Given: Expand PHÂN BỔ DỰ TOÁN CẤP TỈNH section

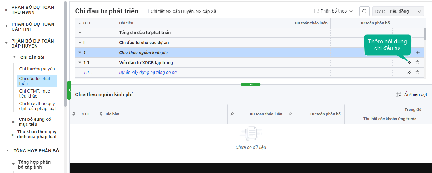Looking at the screenshot, I should pyautogui.click(x=7, y=26).
